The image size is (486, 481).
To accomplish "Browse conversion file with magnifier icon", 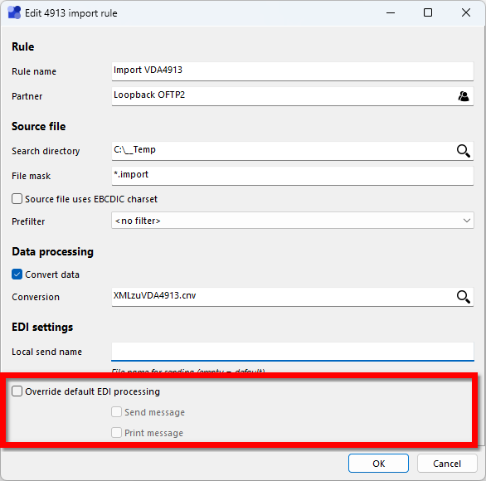I will tap(464, 297).
